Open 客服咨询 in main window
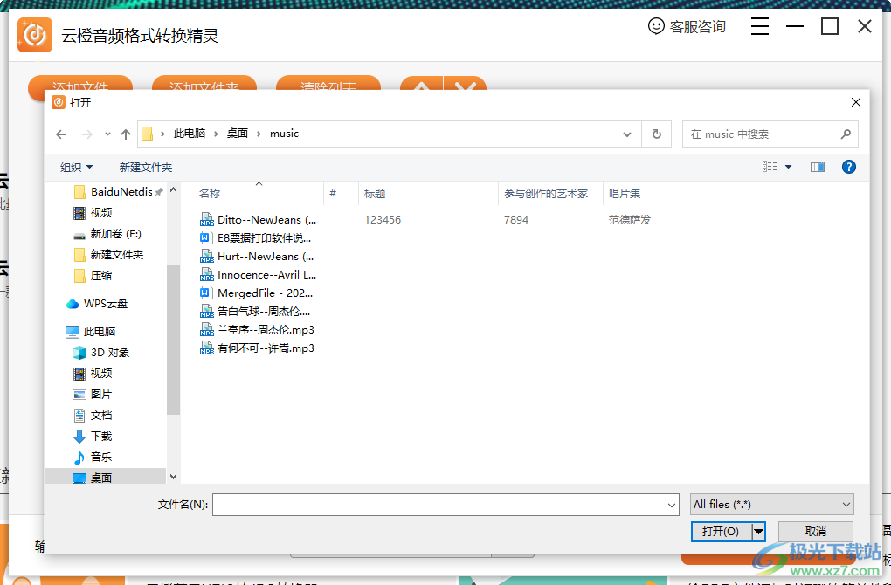 (687, 27)
